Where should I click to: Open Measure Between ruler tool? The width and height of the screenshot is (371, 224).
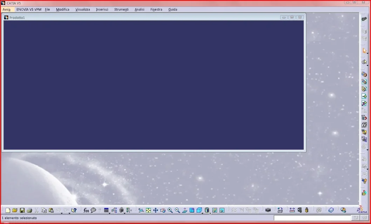(x=292, y=210)
